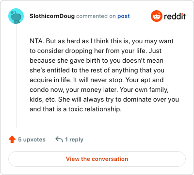The image size is (194, 175).
Task: Click the Reddit Snoo logo icon
Action: click(x=157, y=16)
